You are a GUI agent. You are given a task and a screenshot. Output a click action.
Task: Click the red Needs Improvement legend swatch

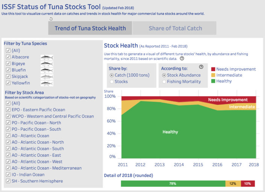213,69
